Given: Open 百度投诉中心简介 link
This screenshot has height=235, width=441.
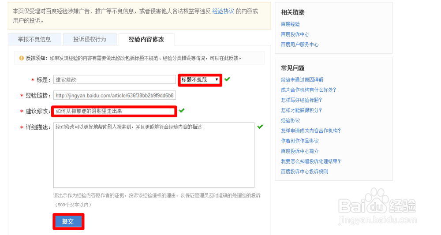Looking at the screenshot, I should point(300,151).
